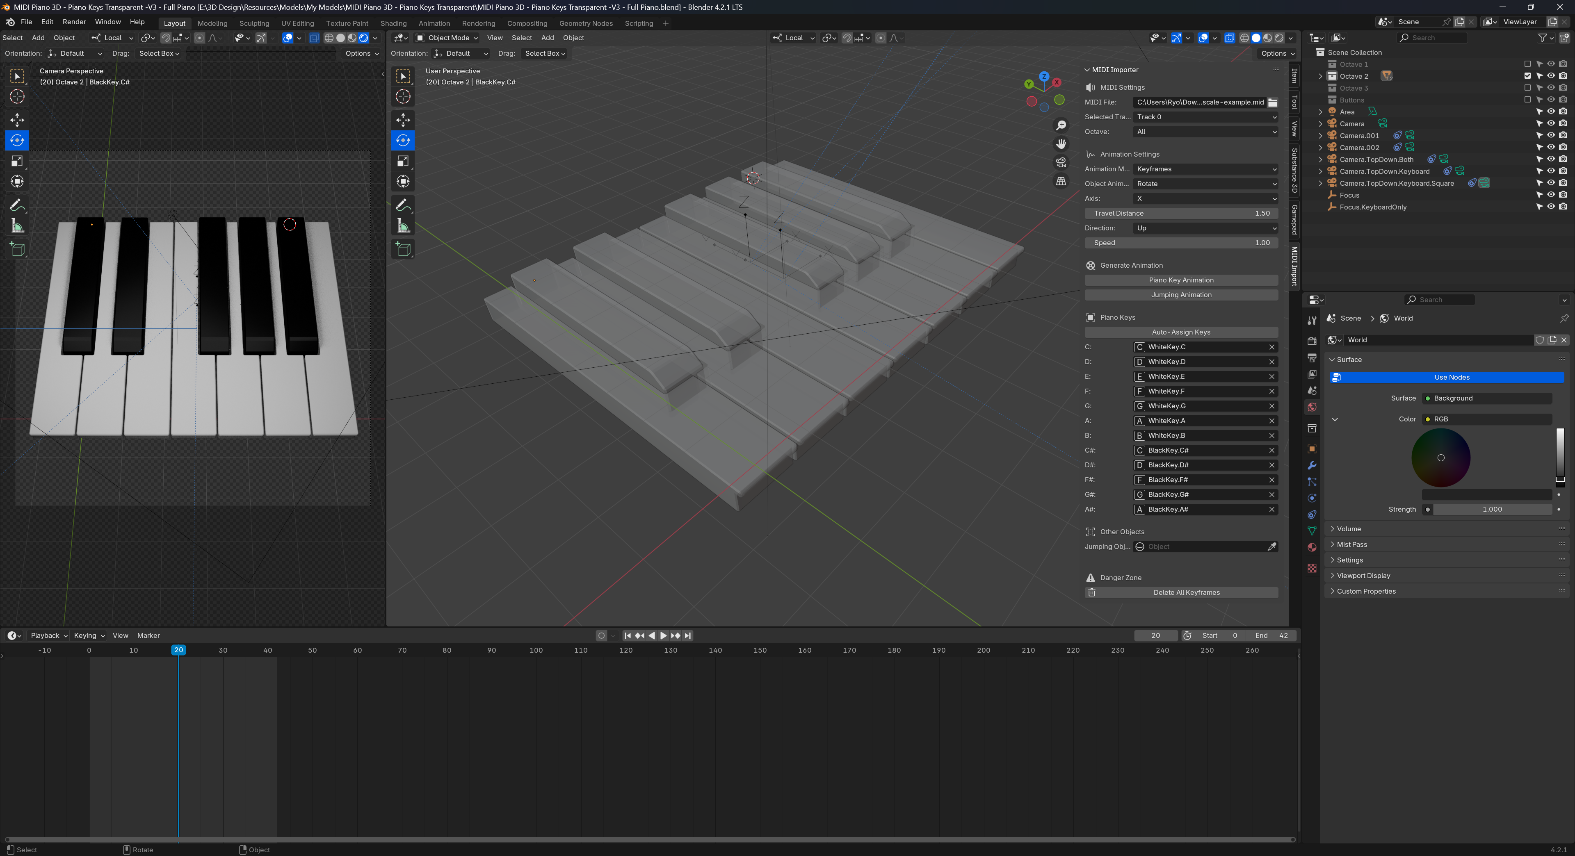Viewport: 1575px width, 856px height.
Task: Jump to the animation start frame
Action: click(x=627, y=635)
